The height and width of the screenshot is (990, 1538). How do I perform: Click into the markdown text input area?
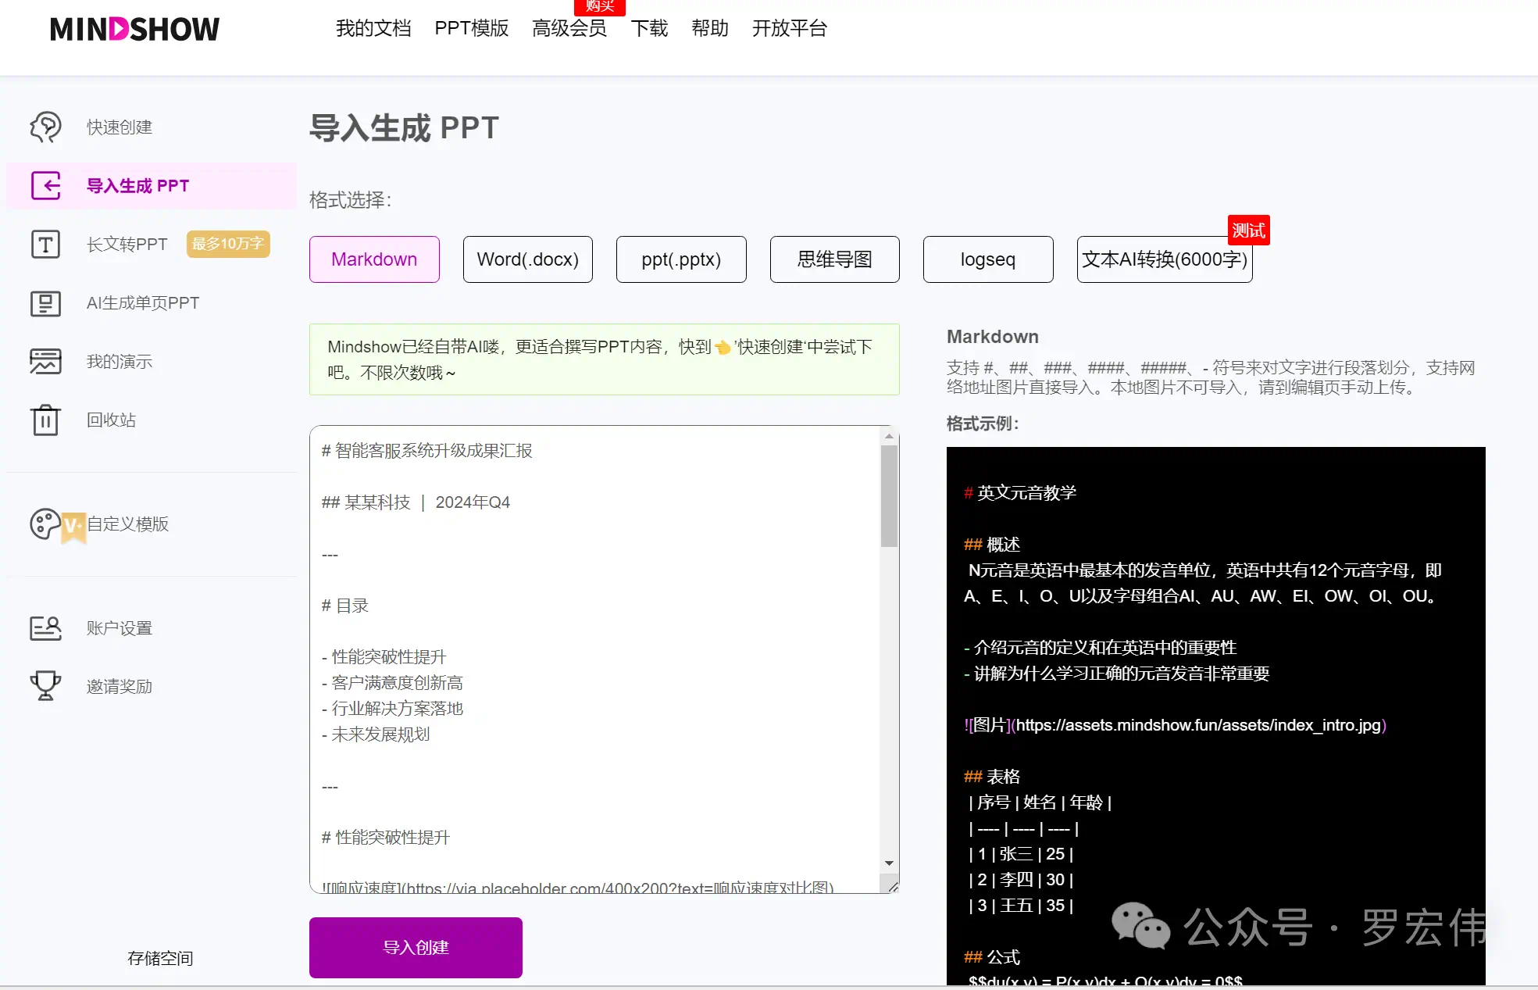pyautogui.click(x=595, y=659)
